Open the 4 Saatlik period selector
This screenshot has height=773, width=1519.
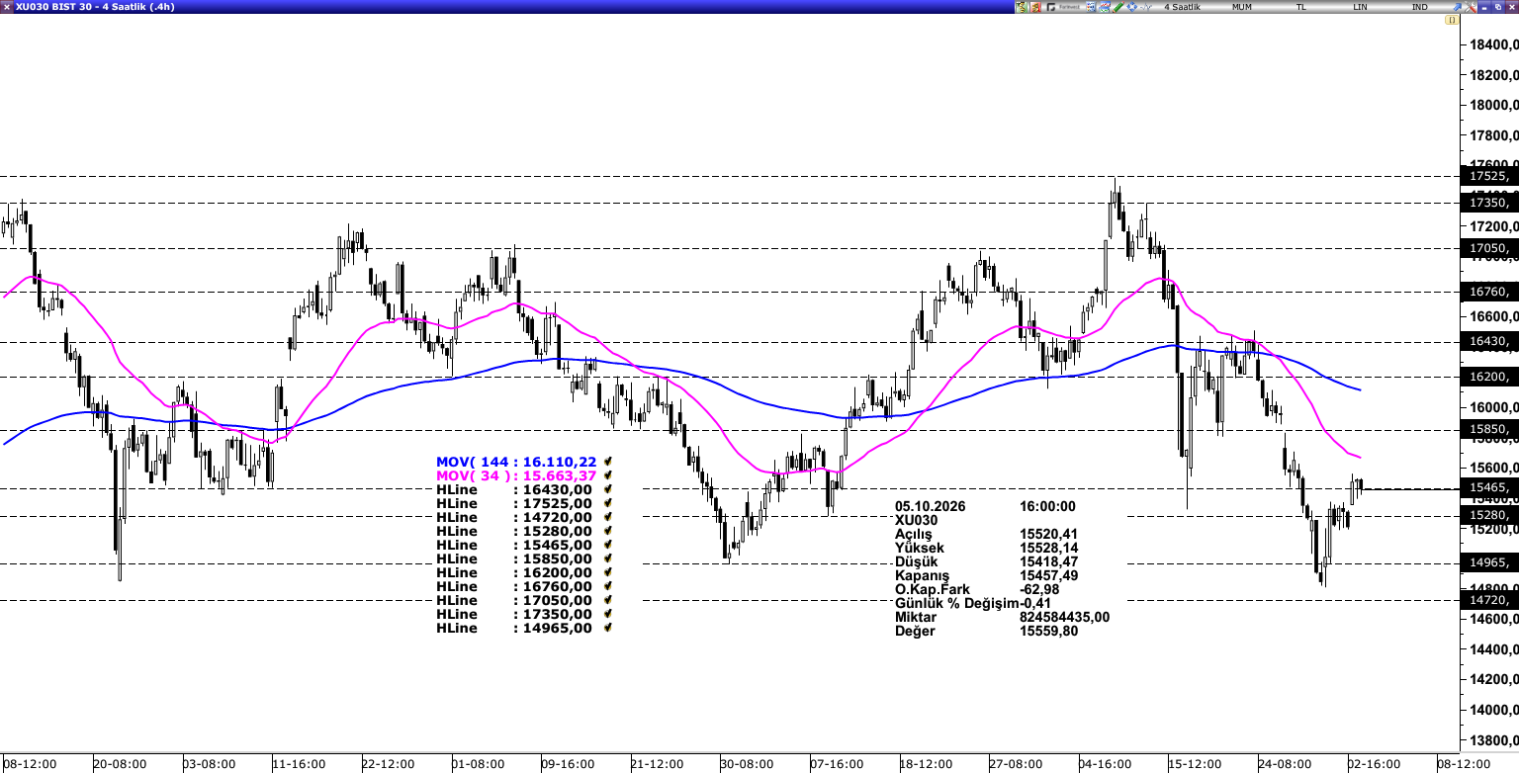pyautogui.click(x=1182, y=7)
